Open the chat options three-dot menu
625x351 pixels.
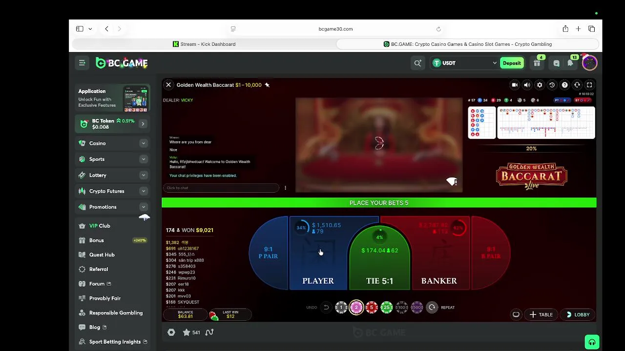coord(285,188)
